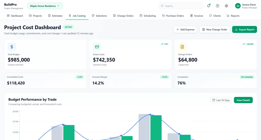Click the +0.5% Forecast Margin badge
The image size is (261, 140).
coord(164,77)
